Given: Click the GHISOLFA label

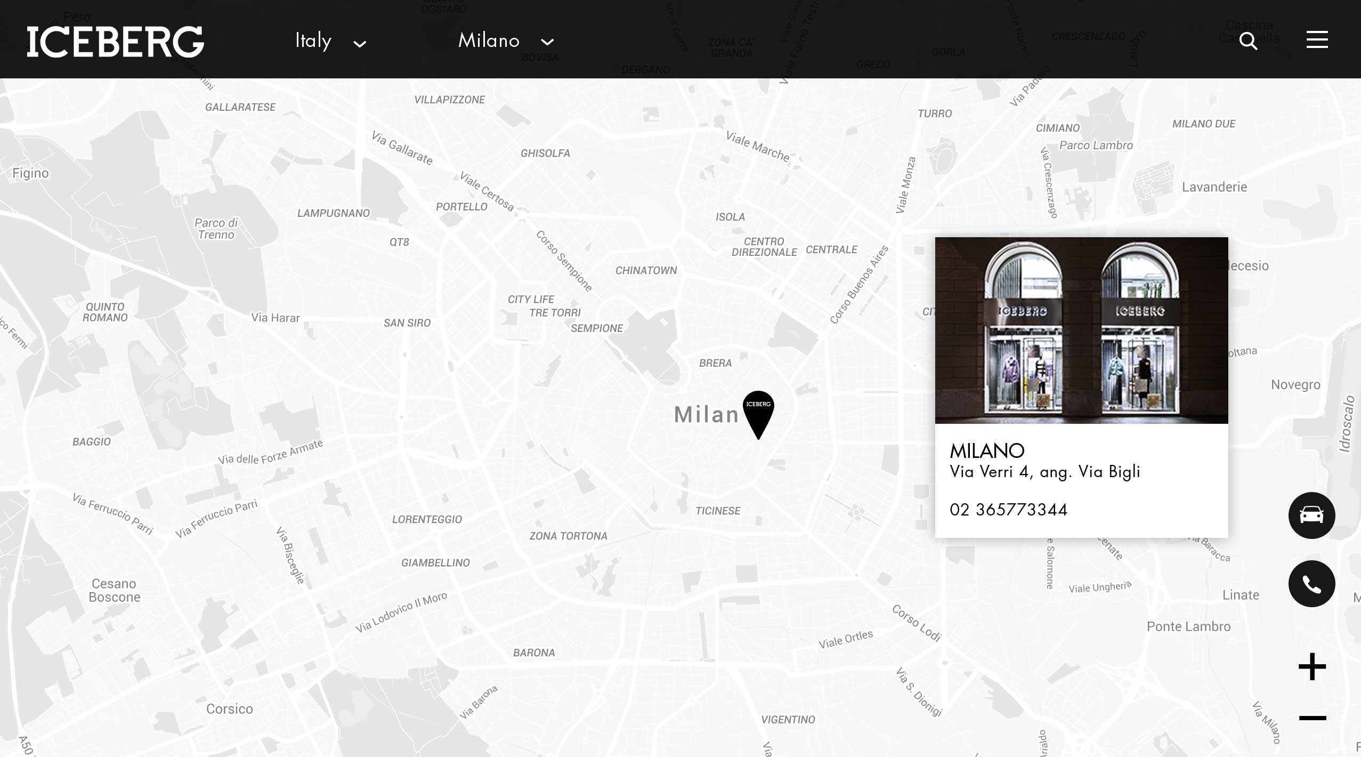Looking at the screenshot, I should tap(545, 153).
